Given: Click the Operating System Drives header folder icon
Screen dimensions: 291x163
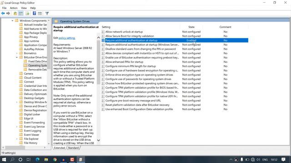Looking at the screenshot, I should click(56, 21).
